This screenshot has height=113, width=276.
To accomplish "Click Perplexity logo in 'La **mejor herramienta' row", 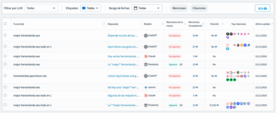I will point(146,105).
